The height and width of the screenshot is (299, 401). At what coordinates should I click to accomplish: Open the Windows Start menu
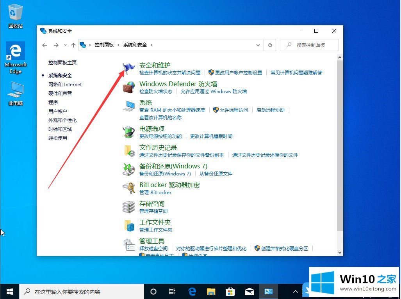pyautogui.click(x=9, y=291)
